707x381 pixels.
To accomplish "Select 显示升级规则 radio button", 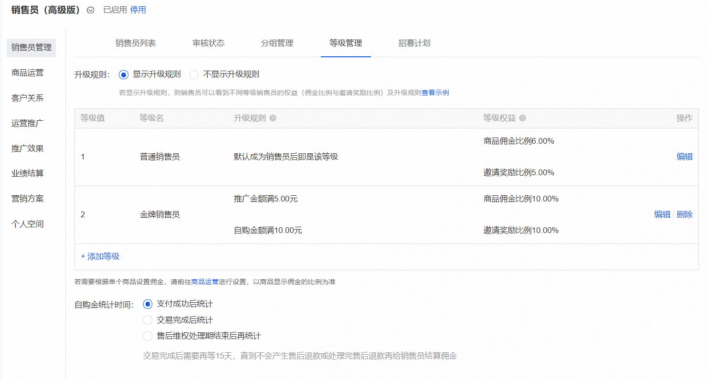I will (124, 74).
